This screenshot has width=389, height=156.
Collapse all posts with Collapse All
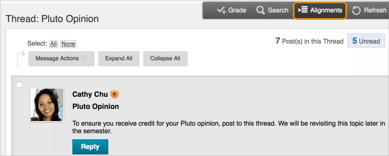(x=165, y=59)
